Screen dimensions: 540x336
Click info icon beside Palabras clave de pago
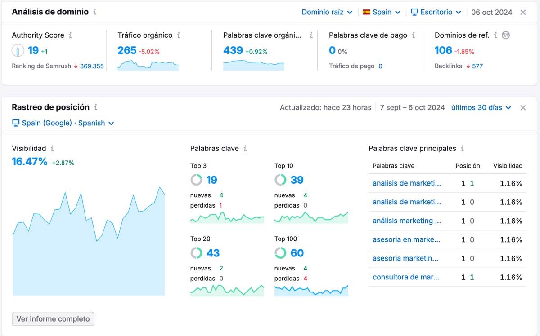(x=413, y=35)
